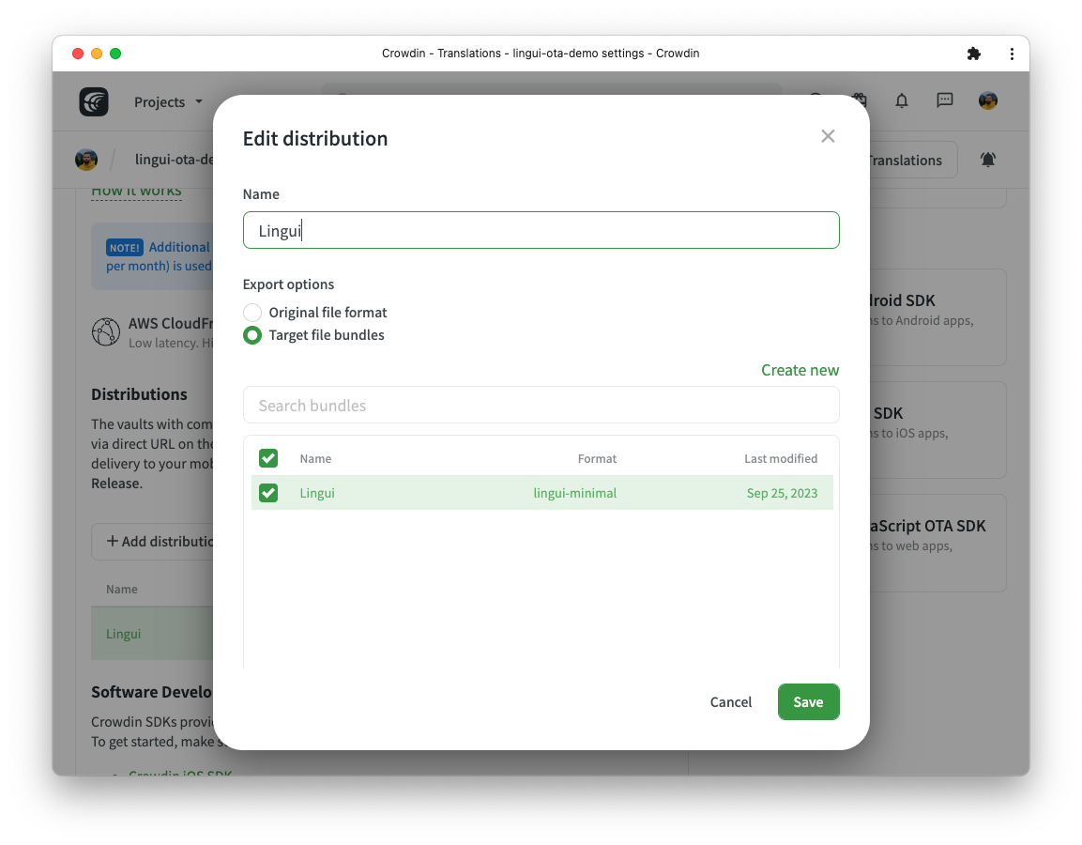The image size is (1082, 845).
Task: Save the distribution changes
Action: [x=808, y=702]
